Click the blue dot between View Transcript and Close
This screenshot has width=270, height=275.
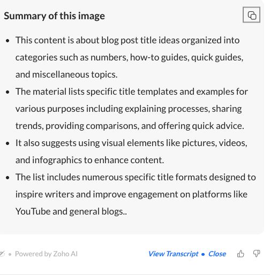(x=203, y=254)
